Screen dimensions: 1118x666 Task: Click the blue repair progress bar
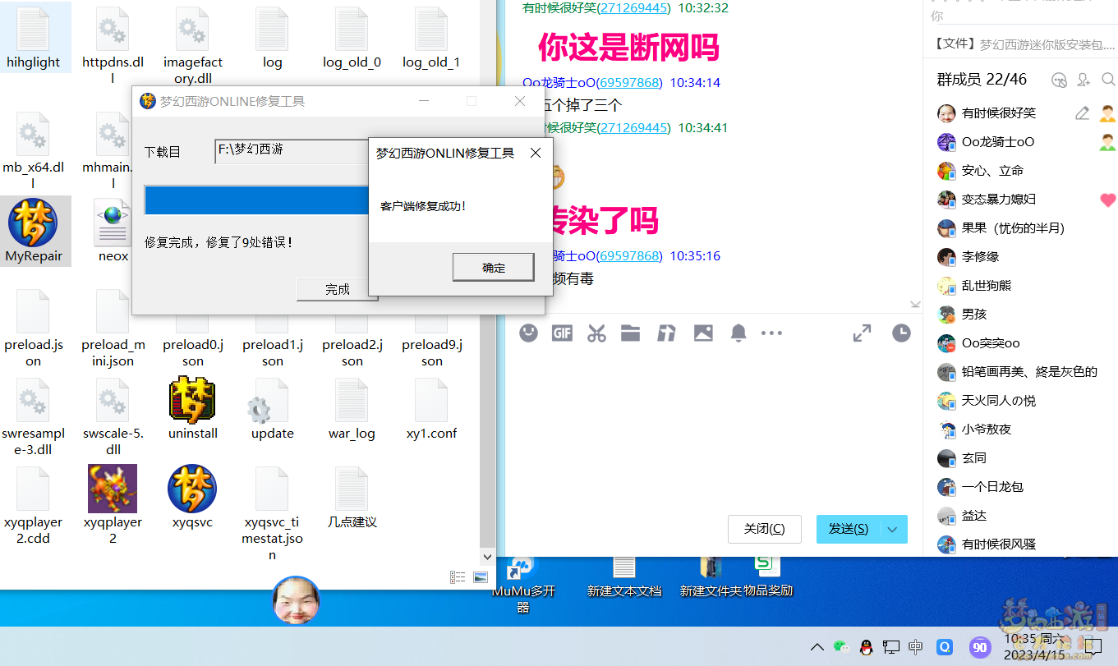[256, 200]
